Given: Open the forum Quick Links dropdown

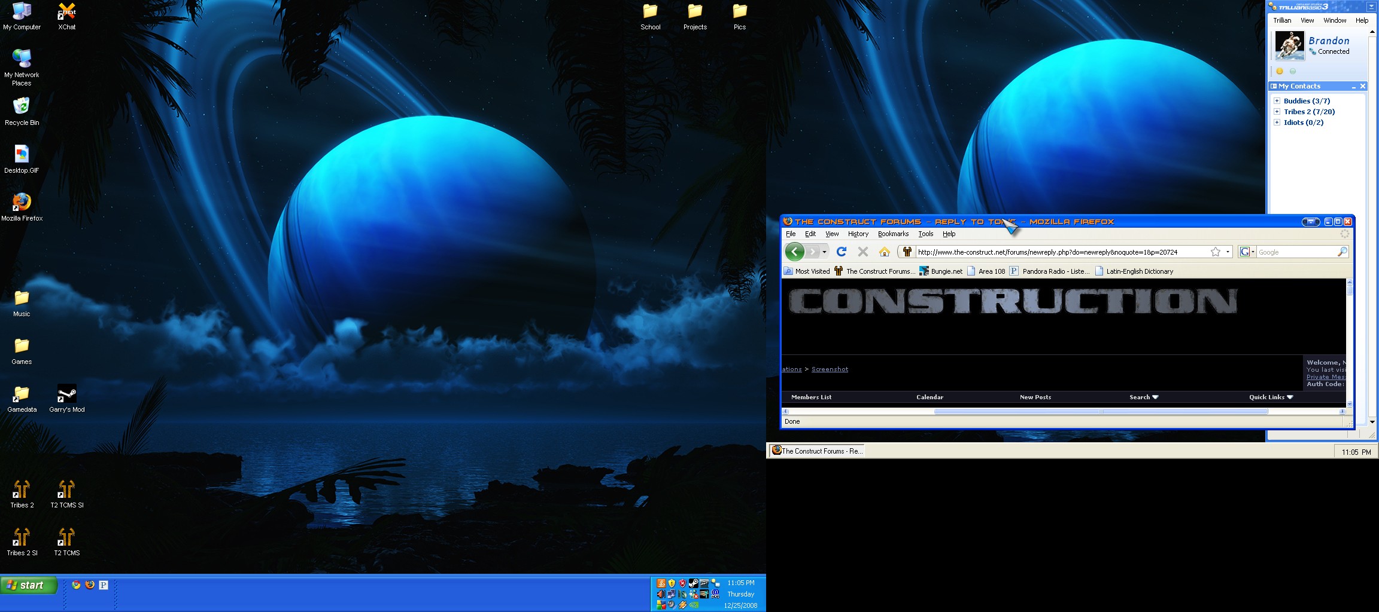Looking at the screenshot, I should click(x=1271, y=397).
